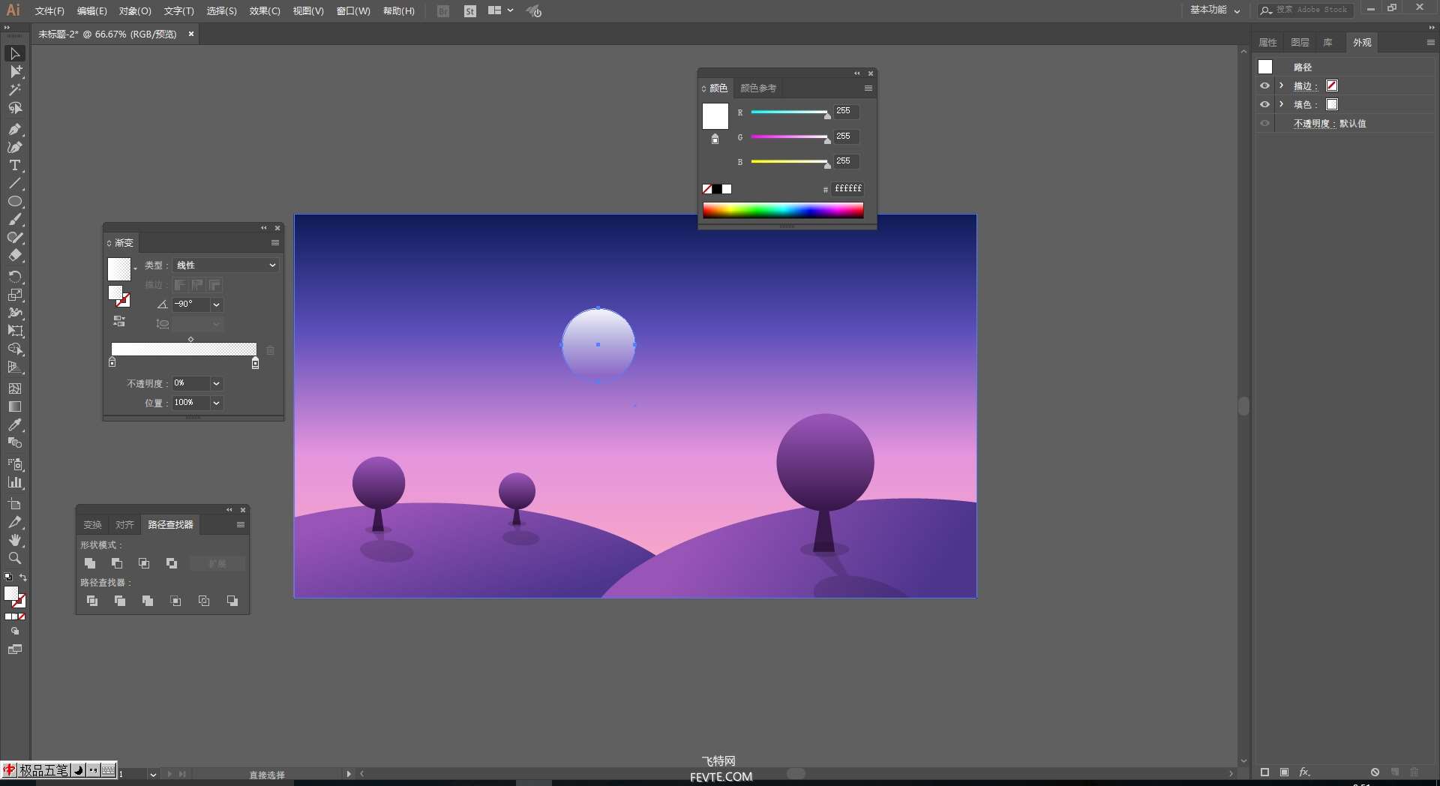
Task: Toggle visibility eye for 不透明度 row
Action: coord(1264,123)
